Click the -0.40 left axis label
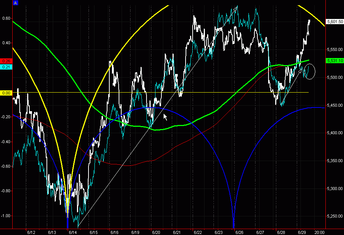This screenshot has height=235, width=344. click(6, 142)
